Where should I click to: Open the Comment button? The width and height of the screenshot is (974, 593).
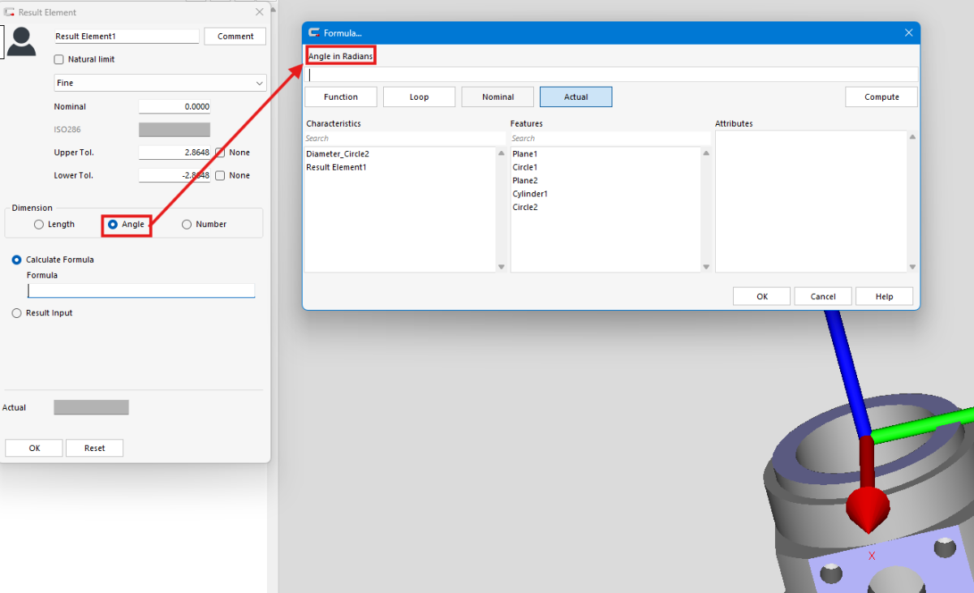(x=235, y=37)
